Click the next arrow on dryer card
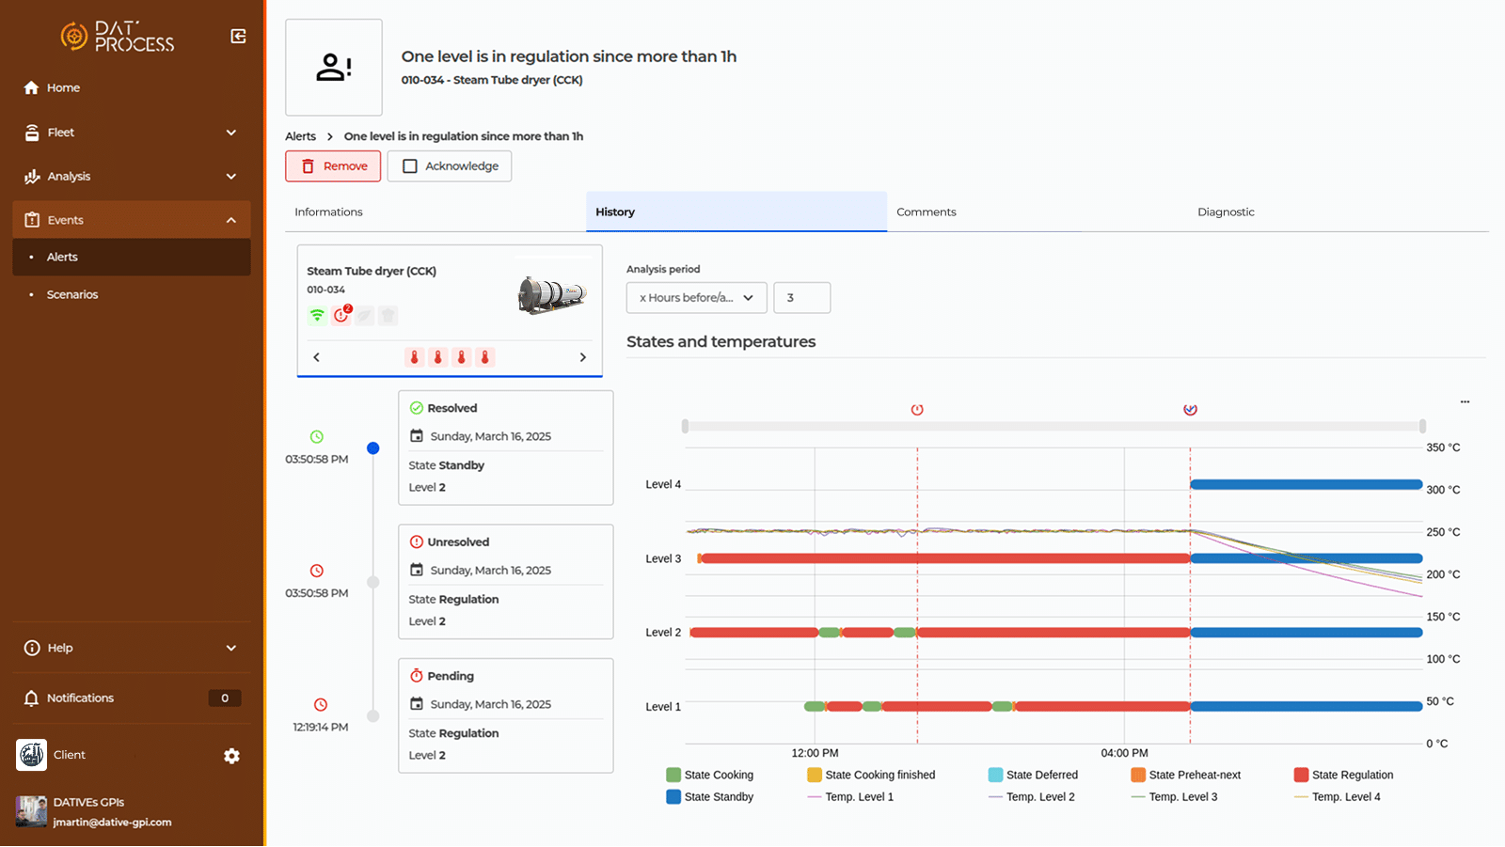The image size is (1505, 847). click(582, 357)
